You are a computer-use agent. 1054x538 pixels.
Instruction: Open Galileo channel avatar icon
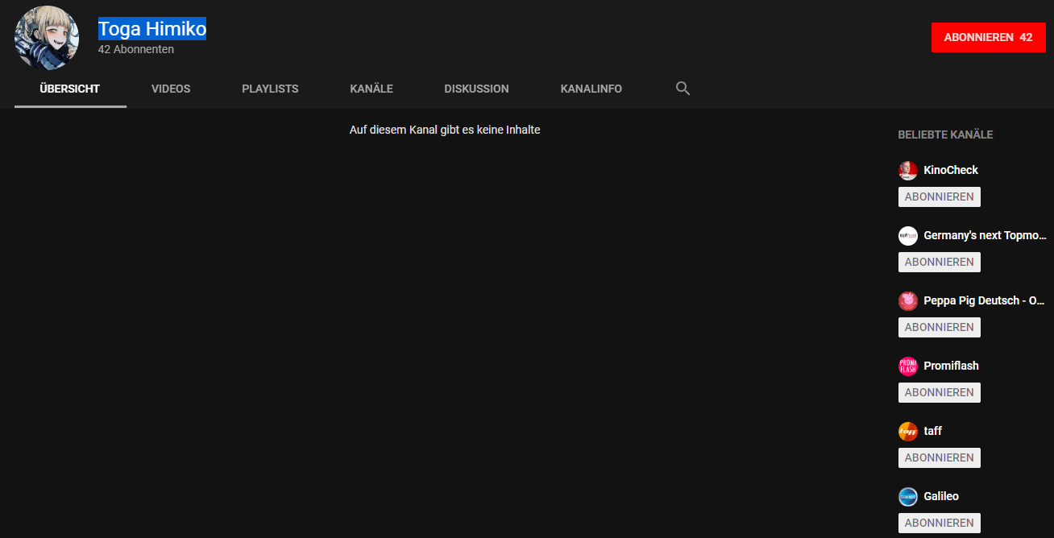[x=908, y=496]
